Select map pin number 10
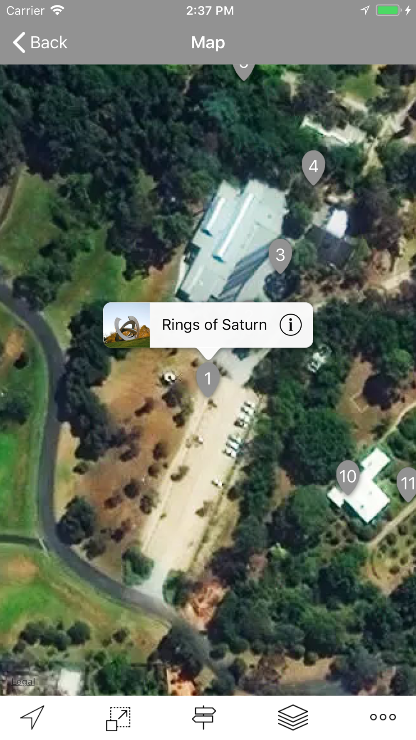 (348, 477)
